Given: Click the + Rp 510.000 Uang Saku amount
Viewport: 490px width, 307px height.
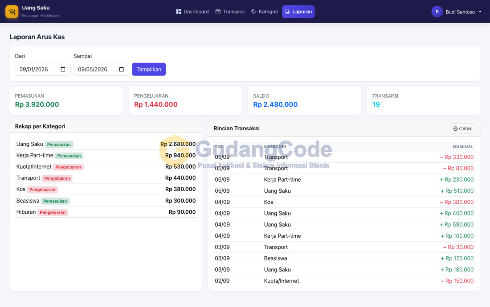Looking at the screenshot, I should click(x=457, y=191).
